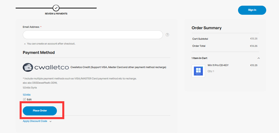The height and width of the screenshot is (133, 279).
Task: Click the 123456 phone number link
Action: click(x=27, y=95)
